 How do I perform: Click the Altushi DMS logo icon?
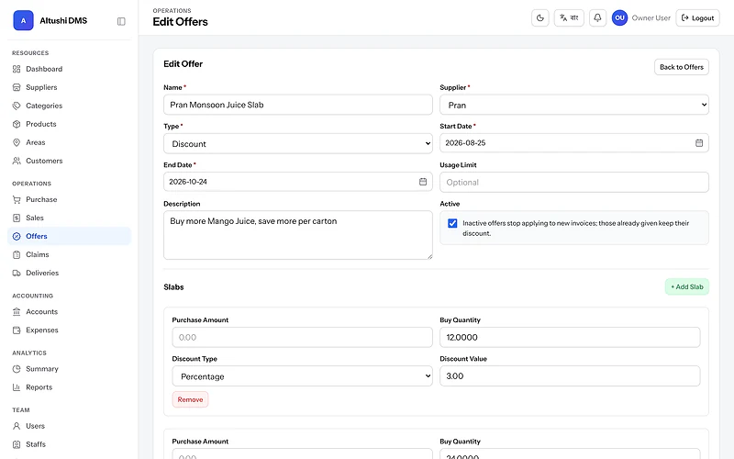(23, 20)
